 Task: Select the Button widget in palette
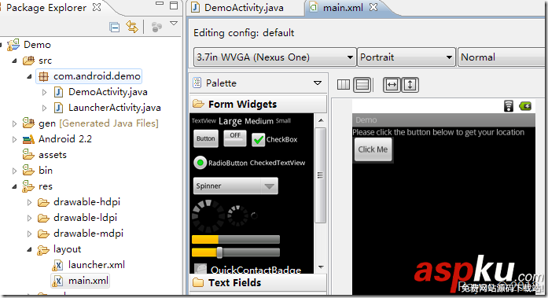(205, 138)
